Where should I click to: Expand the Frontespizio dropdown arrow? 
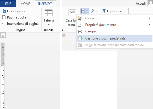tap(26, 11)
